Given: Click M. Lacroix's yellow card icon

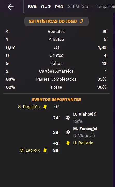Looking at the screenshot, I should pyautogui.click(x=45, y=150).
